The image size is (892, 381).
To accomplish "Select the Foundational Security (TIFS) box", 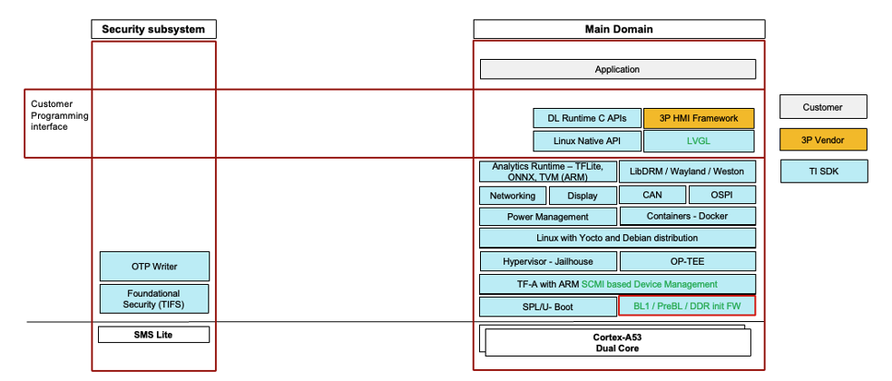I will click(154, 298).
